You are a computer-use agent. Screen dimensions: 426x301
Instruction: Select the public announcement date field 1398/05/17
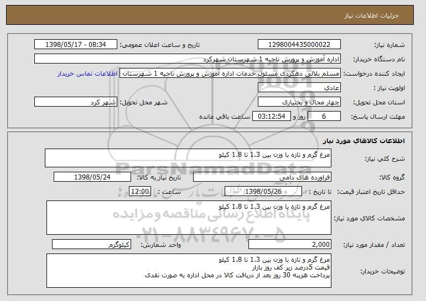coord(76,45)
